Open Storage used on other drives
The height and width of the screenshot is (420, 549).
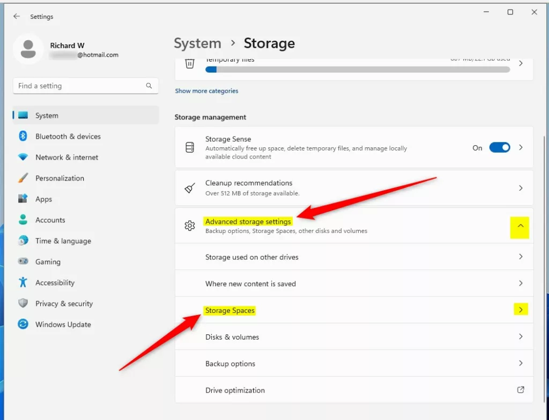[x=354, y=257]
